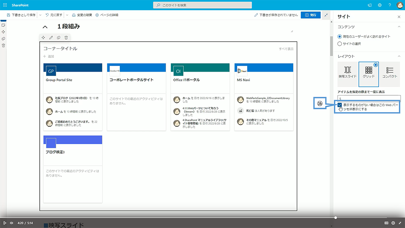Choose the 映写スライド layout
This screenshot has height=228, width=405.
pos(347,74)
